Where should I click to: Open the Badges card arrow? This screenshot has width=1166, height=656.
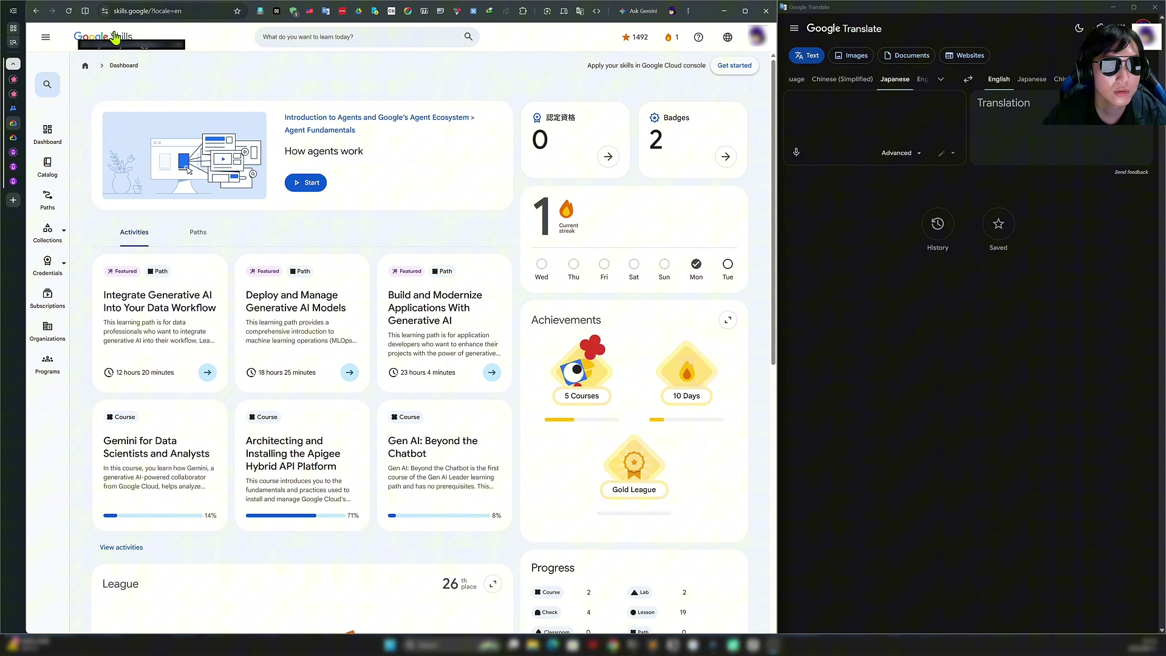coord(726,157)
